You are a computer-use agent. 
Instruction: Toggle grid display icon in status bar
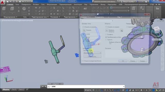[93, 90]
